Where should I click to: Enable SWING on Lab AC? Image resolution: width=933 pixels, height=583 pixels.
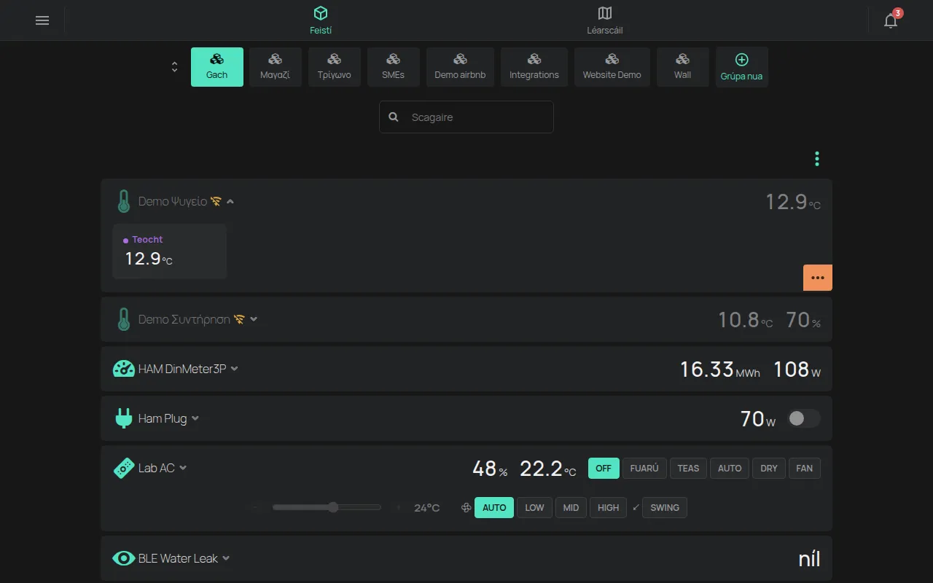coord(665,507)
